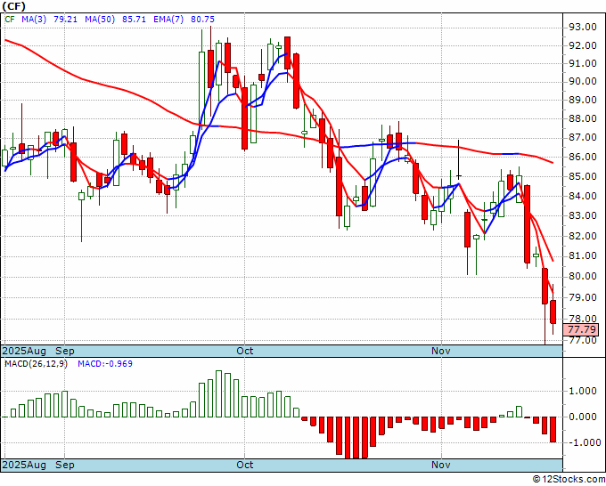The height and width of the screenshot is (486, 606).
Task: Click the MA(3) value 79.21
Action: click(65, 20)
